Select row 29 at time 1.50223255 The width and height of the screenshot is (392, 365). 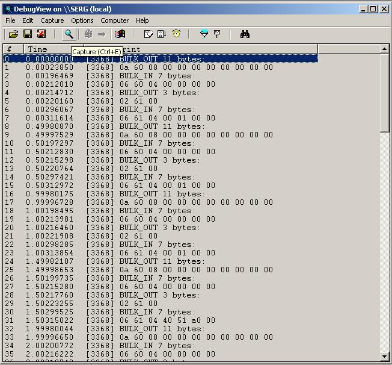[161, 304]
